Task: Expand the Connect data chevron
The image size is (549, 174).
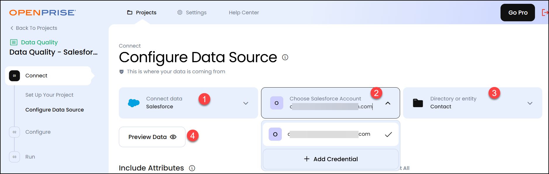Action: click(x=246, y=103)
